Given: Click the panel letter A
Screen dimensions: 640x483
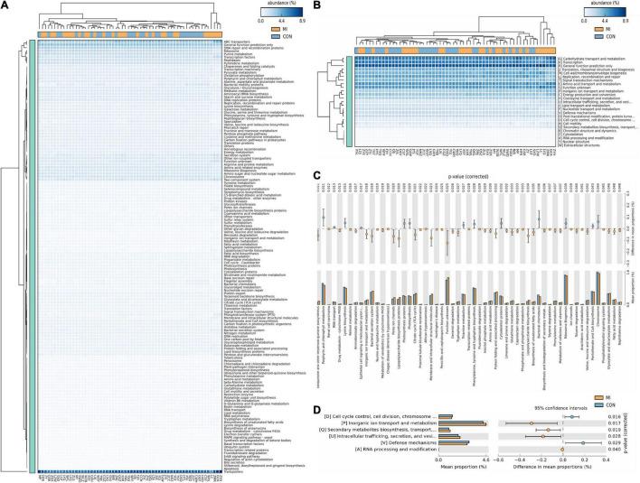Looking at the screenshot, I should (x=5, y=6).
